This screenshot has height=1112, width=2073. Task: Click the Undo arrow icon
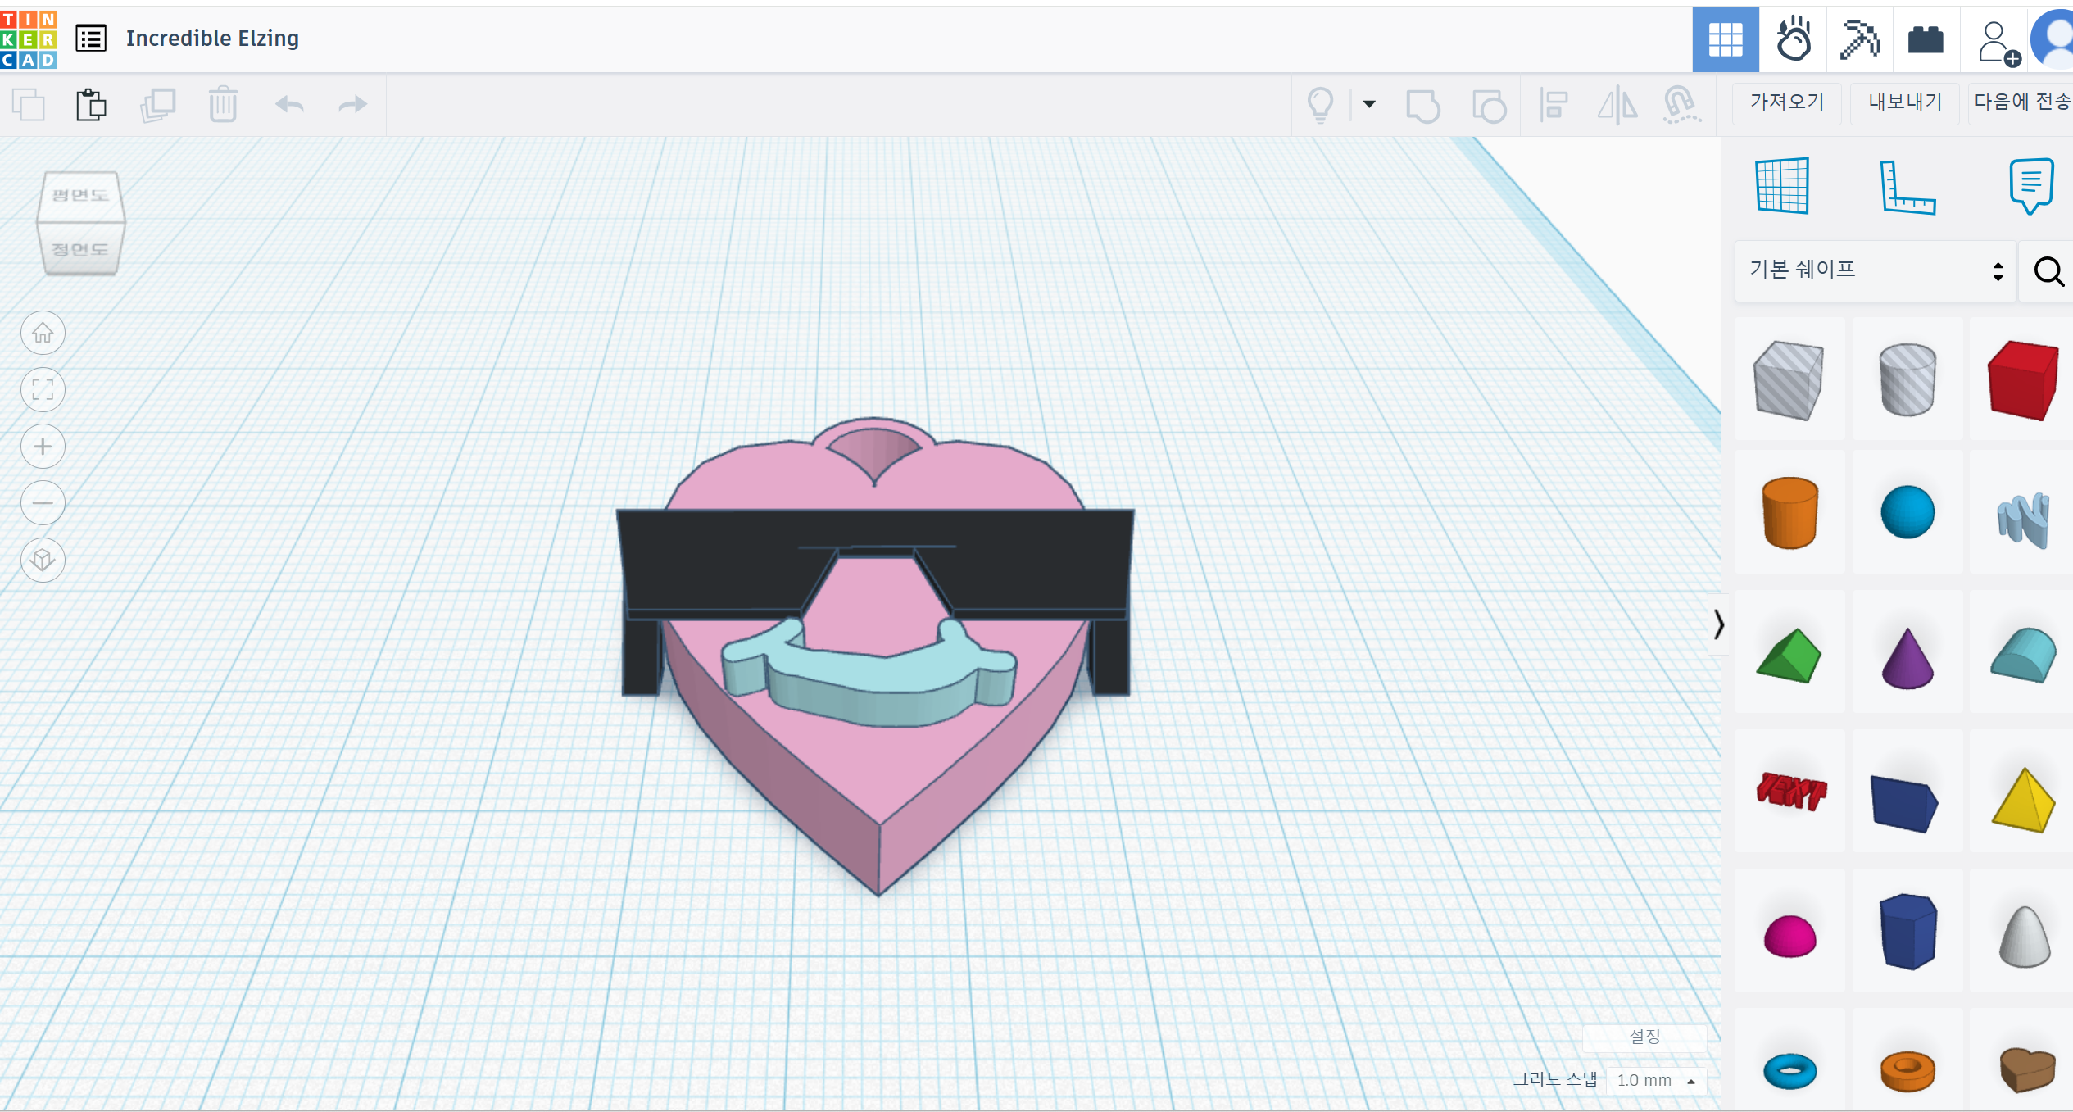click(x=289, y=105)
